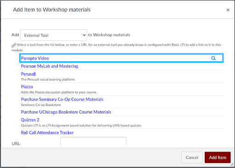Click into the URL input field
The width and height of the screenshot is (235, 168).
pyautogui.click(x=93, y=141)
